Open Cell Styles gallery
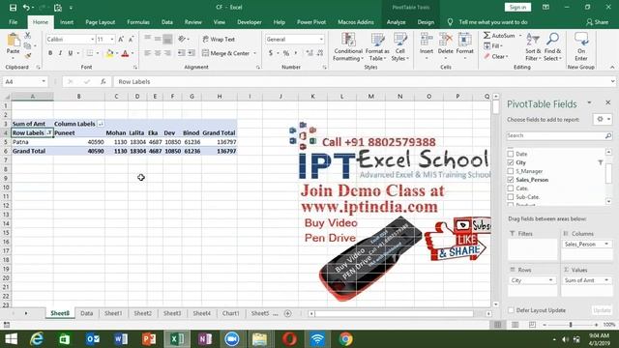 [x=399, y=47]
